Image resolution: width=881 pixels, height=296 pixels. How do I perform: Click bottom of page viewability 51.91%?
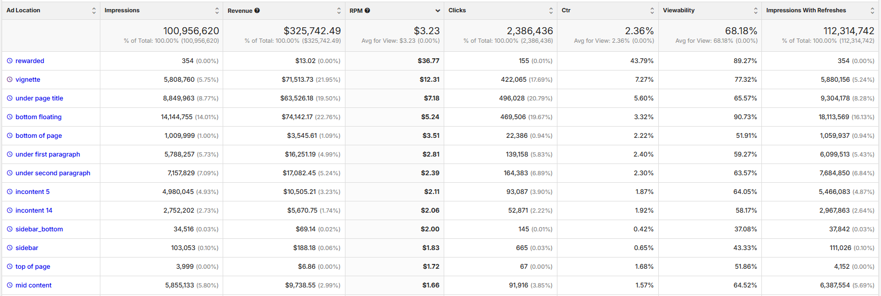(x=746, y=136)
